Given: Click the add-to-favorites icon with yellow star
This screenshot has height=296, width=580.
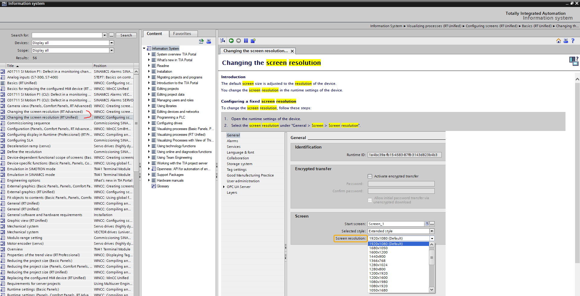Looking at the screenshot, I should 253,41.
